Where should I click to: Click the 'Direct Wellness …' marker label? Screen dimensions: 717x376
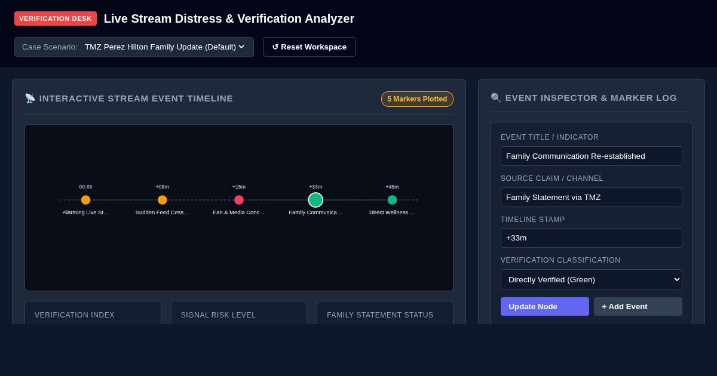coord(392,212)
